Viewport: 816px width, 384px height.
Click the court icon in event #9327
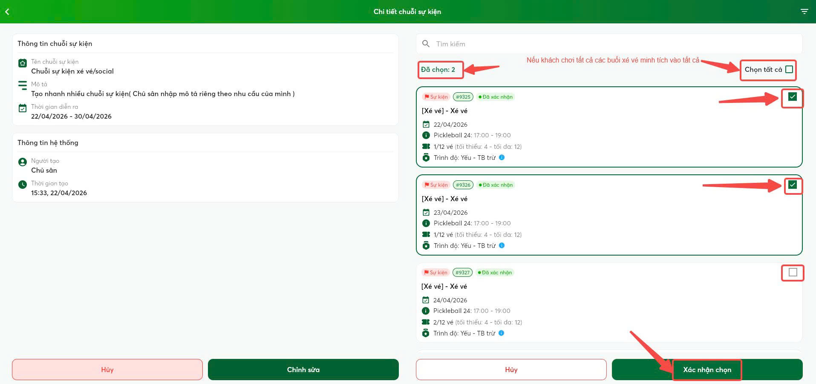(x=426, y=311)
